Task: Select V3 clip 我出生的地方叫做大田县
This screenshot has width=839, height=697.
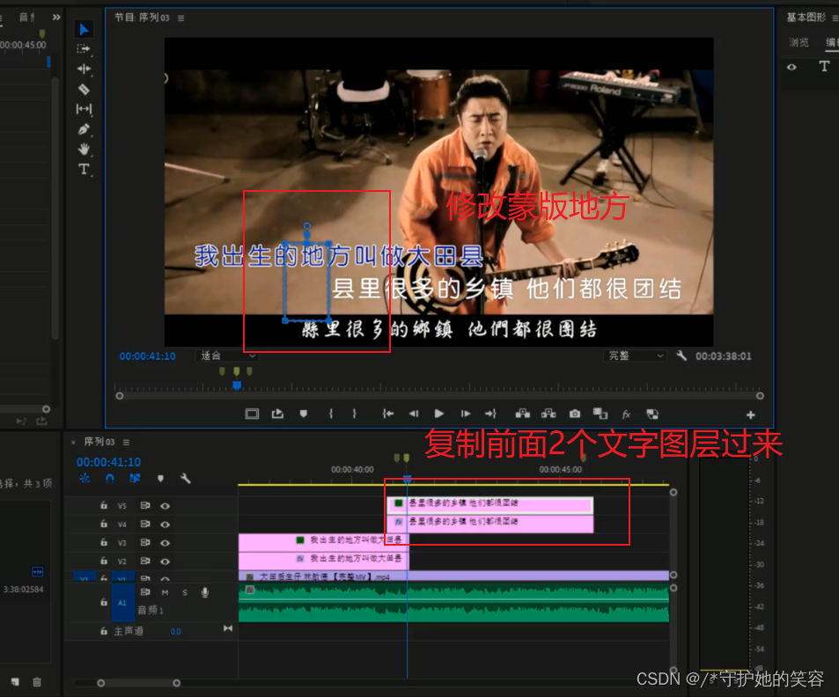Action: (323, 541)
